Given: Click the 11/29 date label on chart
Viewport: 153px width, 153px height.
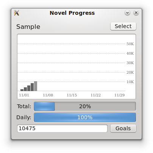Looking at the screenshot, I should point(120,95).
